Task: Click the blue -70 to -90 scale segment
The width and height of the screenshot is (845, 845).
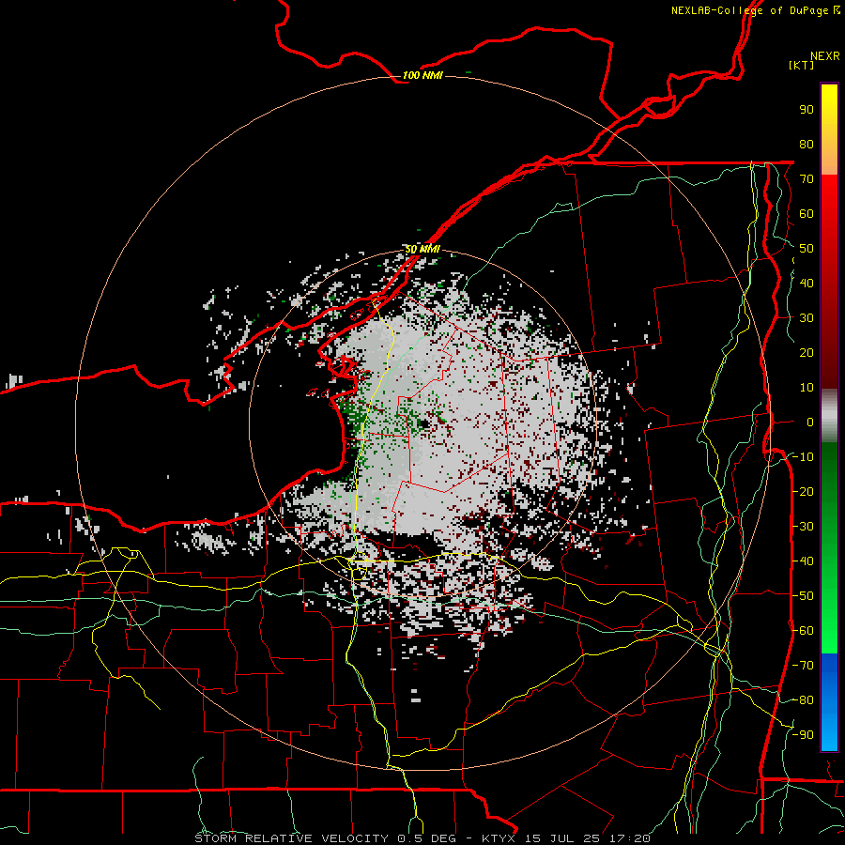Action: 829,702
